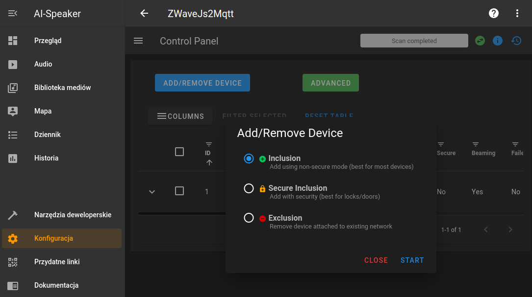Click the ID column filter icon

click(x=209, y=144)
